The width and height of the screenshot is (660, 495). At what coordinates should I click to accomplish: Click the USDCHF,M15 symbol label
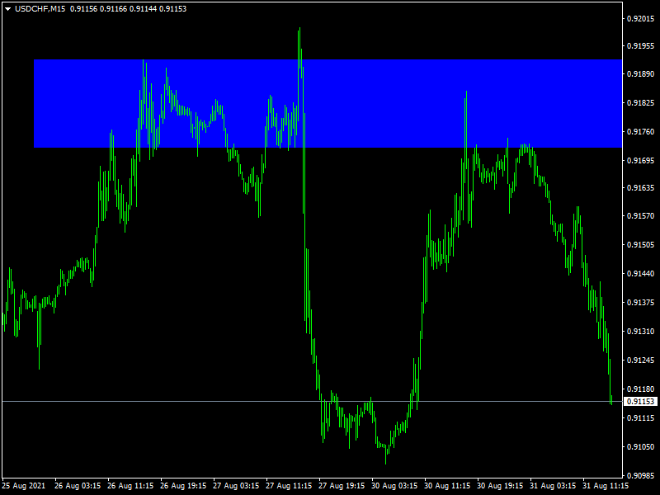click(40, 9)
